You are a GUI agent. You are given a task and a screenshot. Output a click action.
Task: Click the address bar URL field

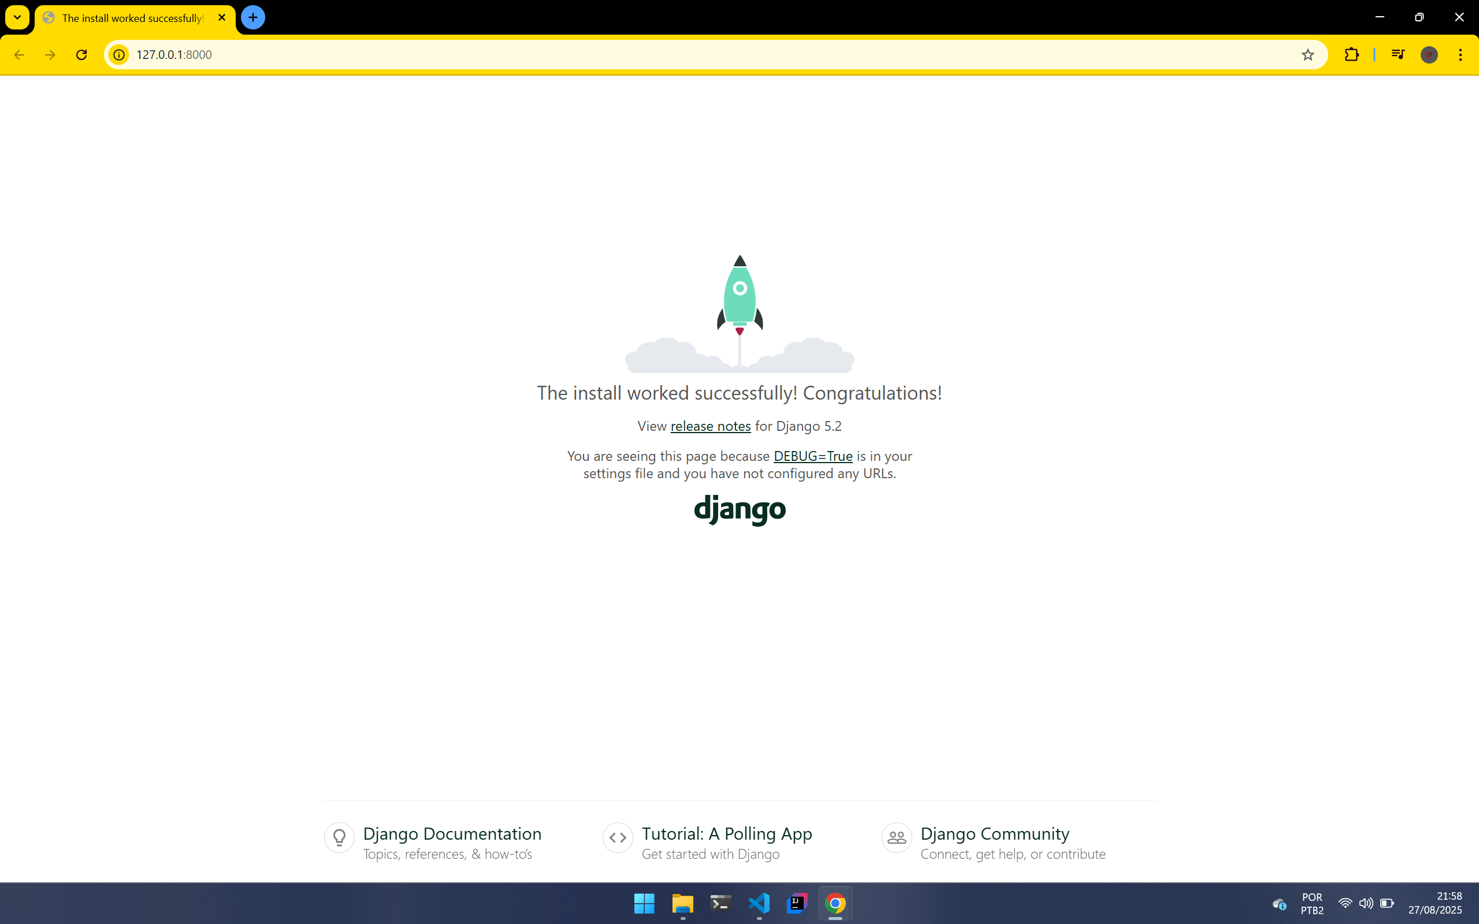coord(672,55)
